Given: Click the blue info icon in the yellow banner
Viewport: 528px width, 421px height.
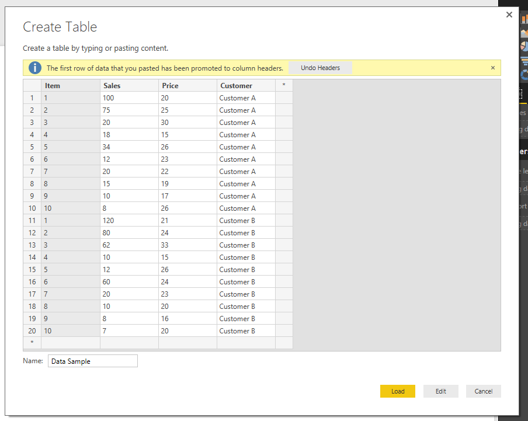Looking at the screenshot, I should tap(35, 68).
